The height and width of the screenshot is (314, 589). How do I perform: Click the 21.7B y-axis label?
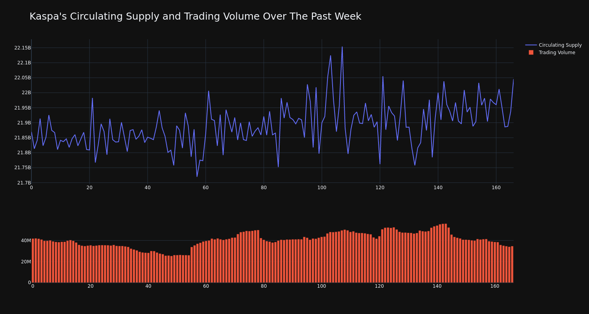(x=24, y=183)
